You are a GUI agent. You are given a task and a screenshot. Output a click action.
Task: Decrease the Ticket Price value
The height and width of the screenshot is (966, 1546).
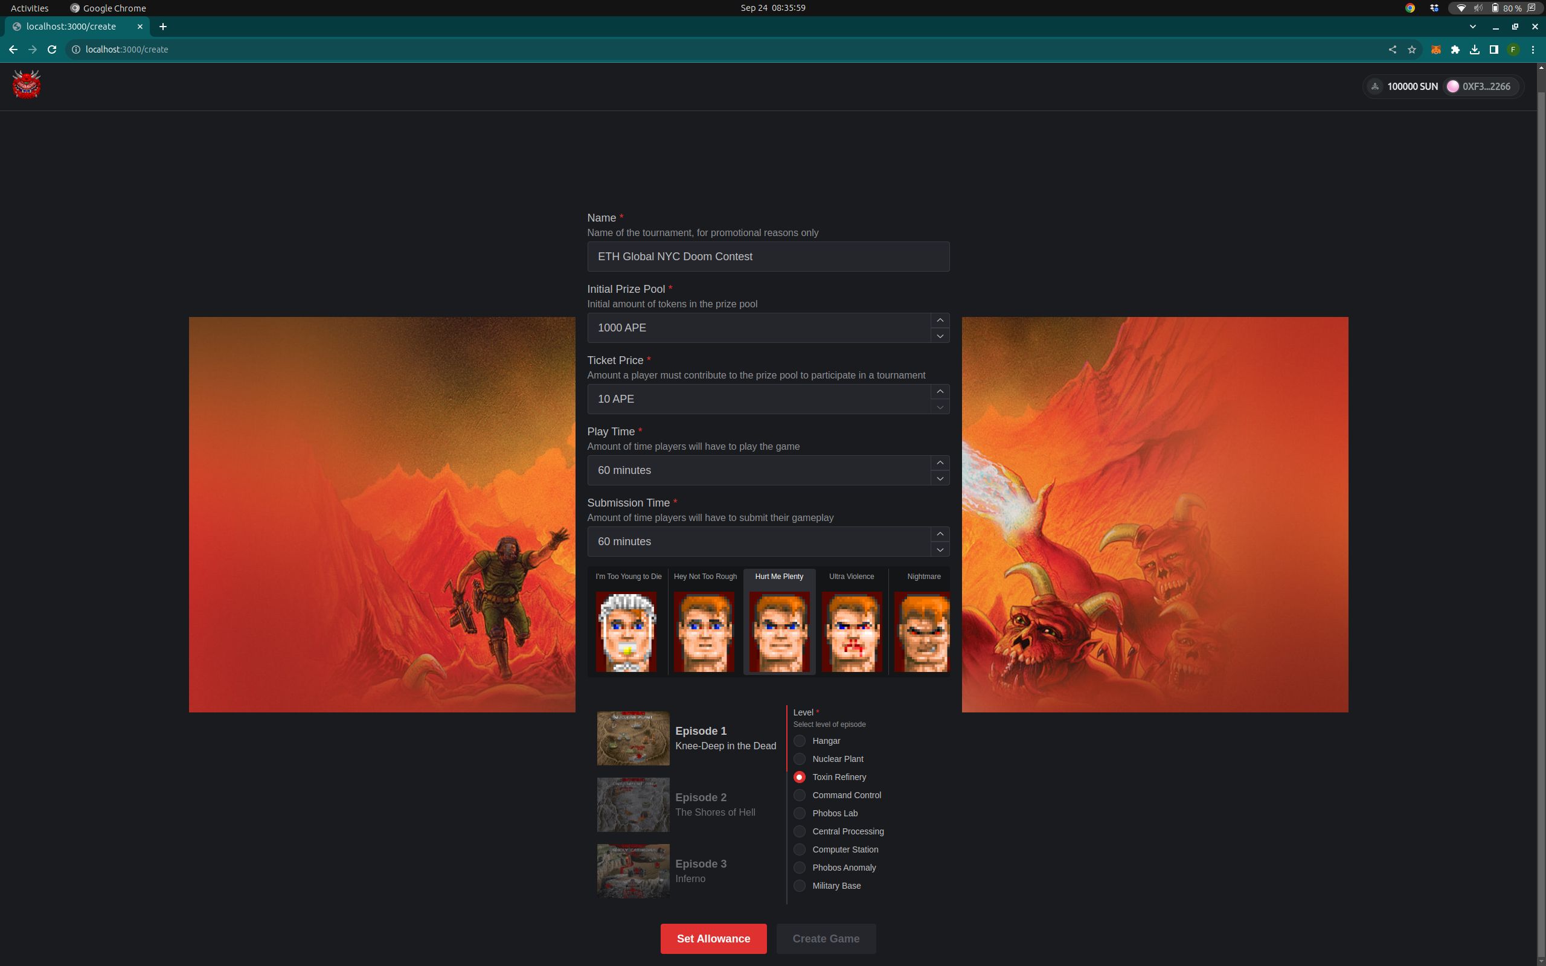pyautogui.click(x=940, y=407)
